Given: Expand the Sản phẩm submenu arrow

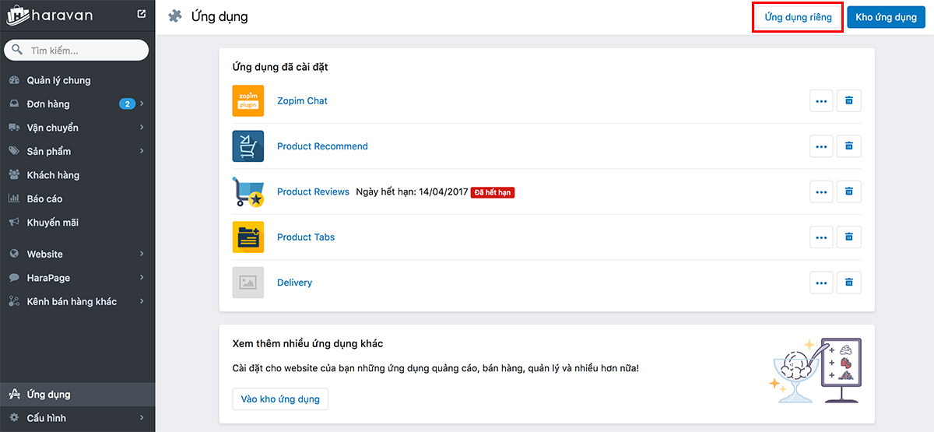Looking at the screenshot, I should pos(142,151).
